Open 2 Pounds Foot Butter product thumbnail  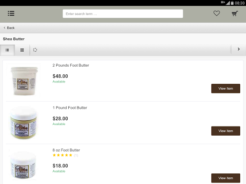pyautogui.click(x=24, y=81)
